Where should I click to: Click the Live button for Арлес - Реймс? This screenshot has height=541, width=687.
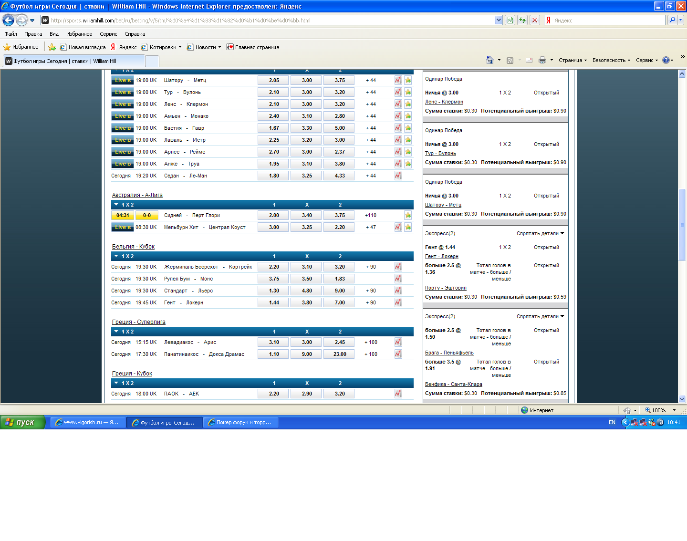(x=123, y=152)
